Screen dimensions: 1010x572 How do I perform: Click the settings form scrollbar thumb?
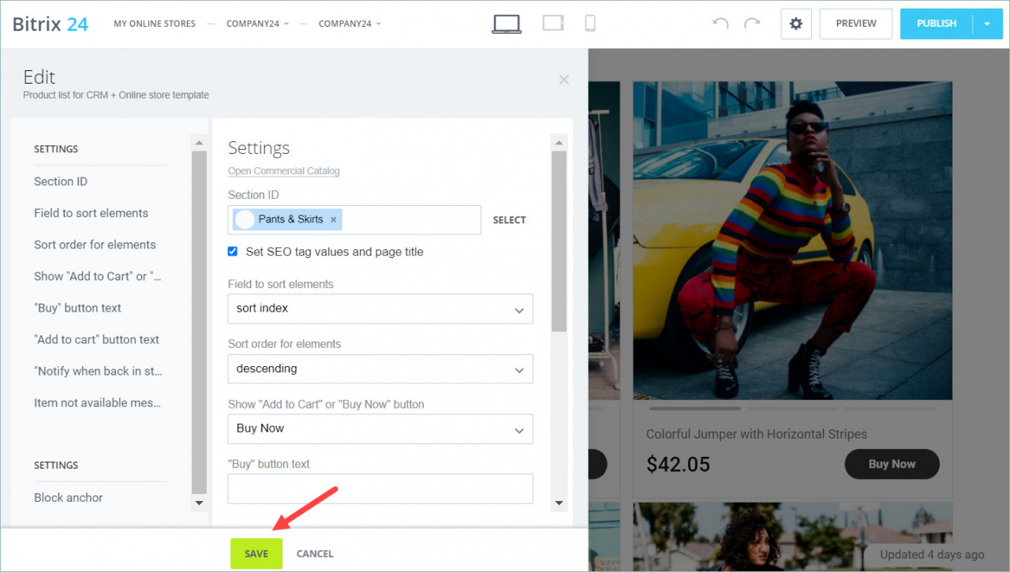coord(559,241)
